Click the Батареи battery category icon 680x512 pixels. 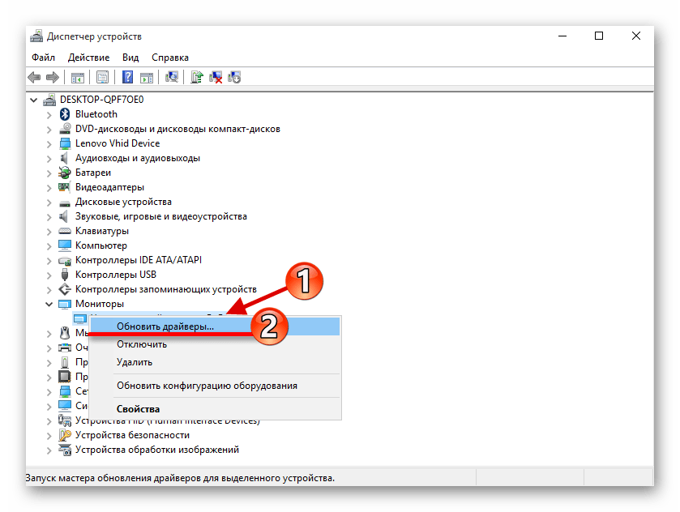(x=66, y=173)
